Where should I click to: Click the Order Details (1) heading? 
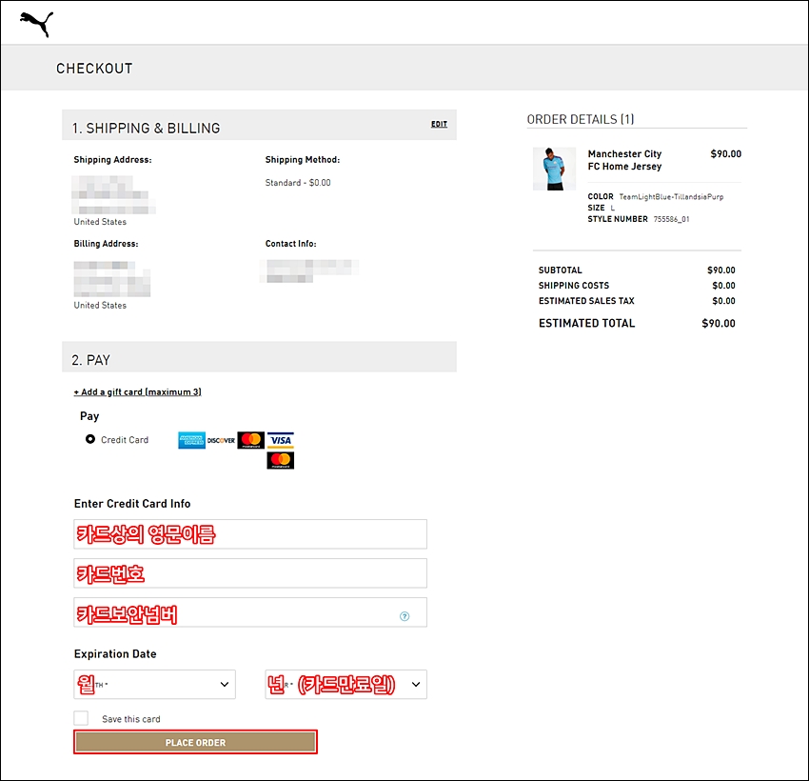coord(581,119)
